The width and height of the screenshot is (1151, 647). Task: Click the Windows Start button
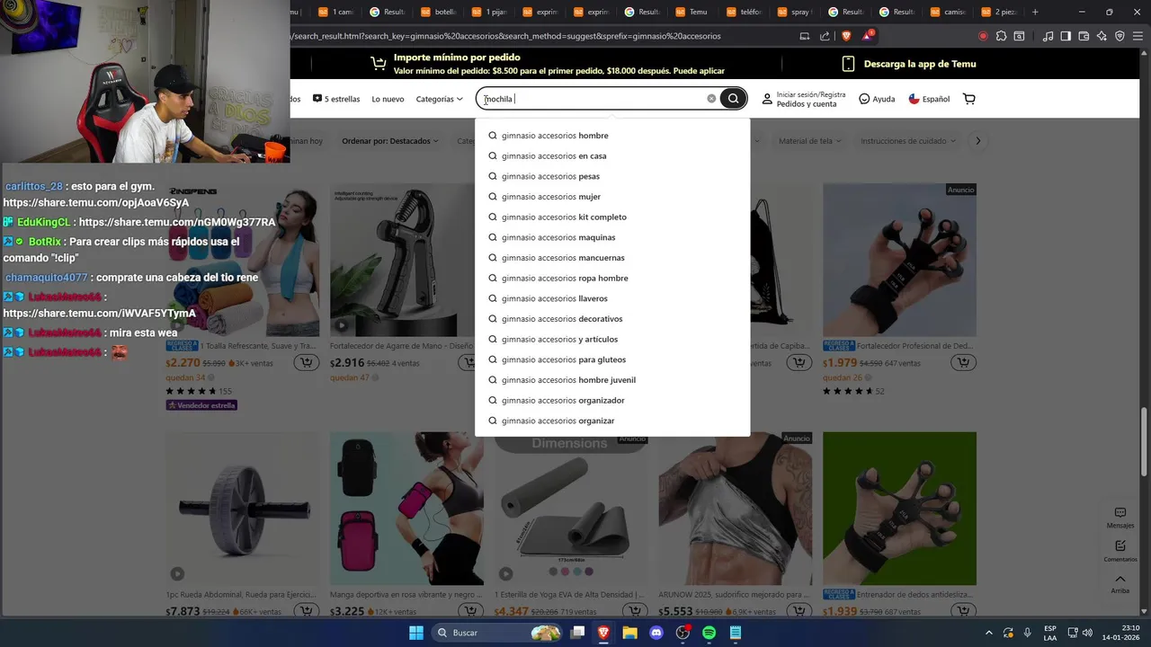pyautogui.click(x=416, y=633)
